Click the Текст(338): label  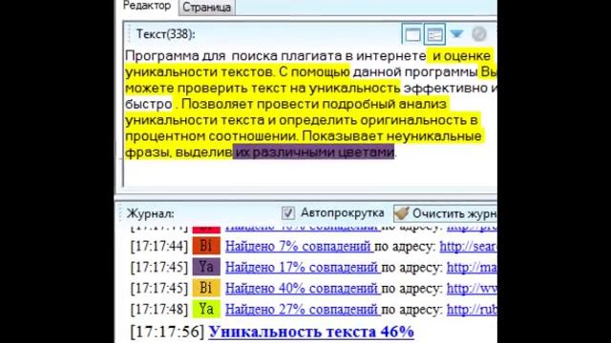click(x=165, y=34)
